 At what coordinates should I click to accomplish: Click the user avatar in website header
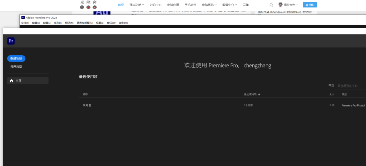coord(281,5)
